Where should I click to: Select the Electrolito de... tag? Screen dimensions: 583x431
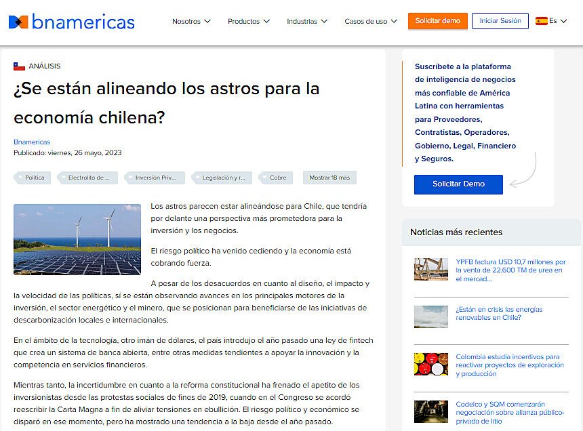87,178
